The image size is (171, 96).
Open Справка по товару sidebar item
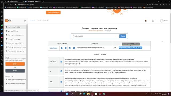pyautogui.click(x=15, y=39)
